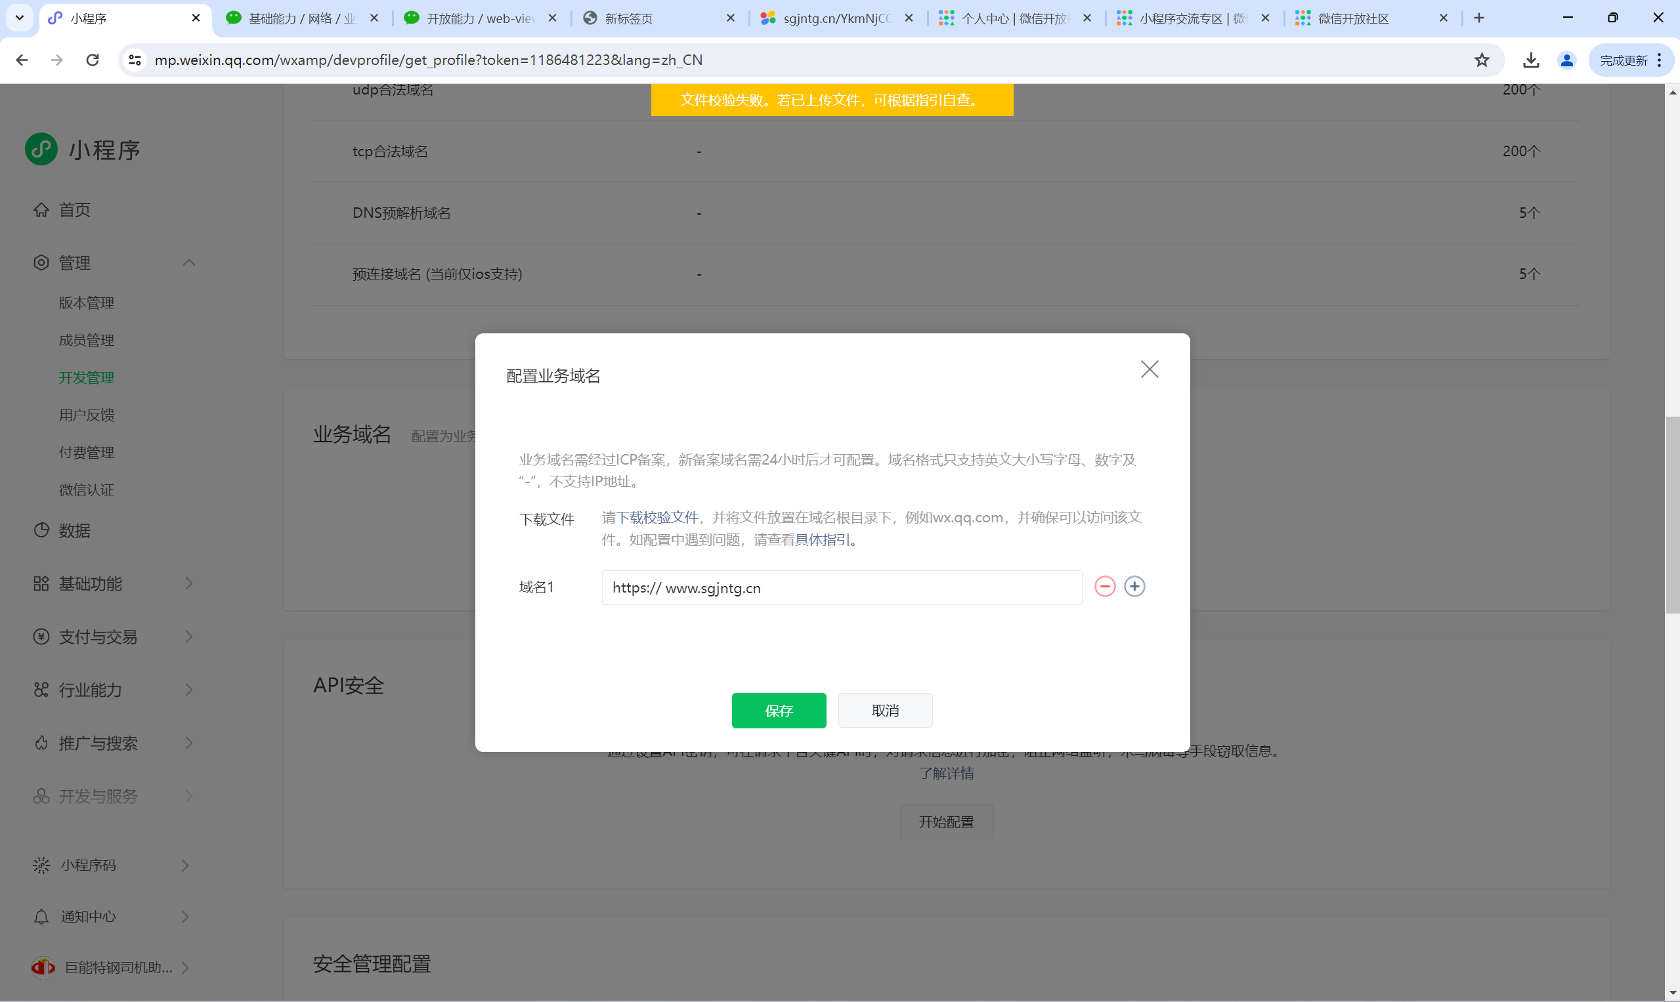Remove domain 1 with red minus icon
Image resolution: width=1680 pixels, height=1002 pixels.
coord(1104,586)
